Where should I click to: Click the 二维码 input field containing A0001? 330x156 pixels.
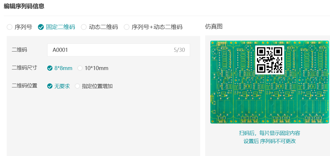tap(110, 50)
